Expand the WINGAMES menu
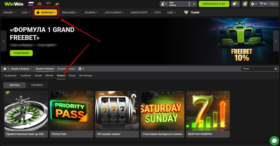 pos(70,13)
